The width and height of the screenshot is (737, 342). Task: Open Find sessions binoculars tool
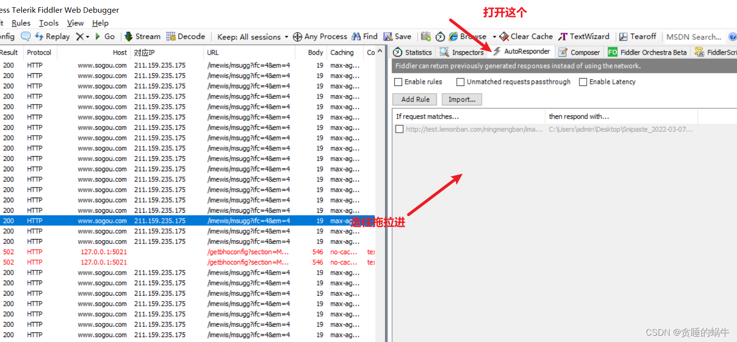coord(364,37)
